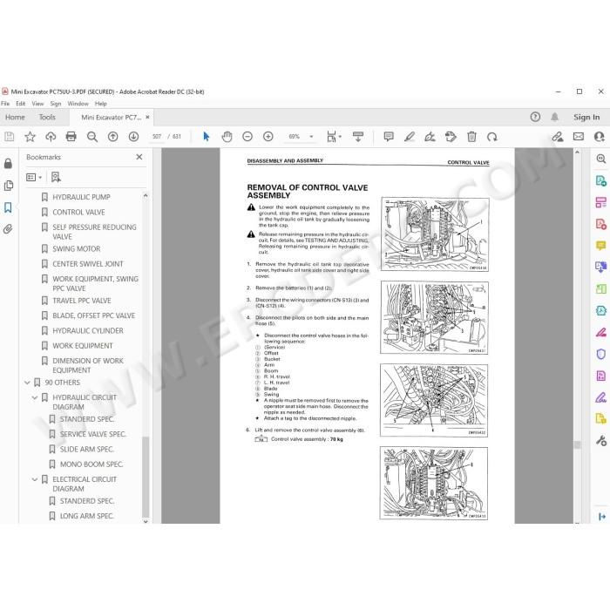Jump to MONO BOOM SPEC. bookmark

[x=91, y=464]
